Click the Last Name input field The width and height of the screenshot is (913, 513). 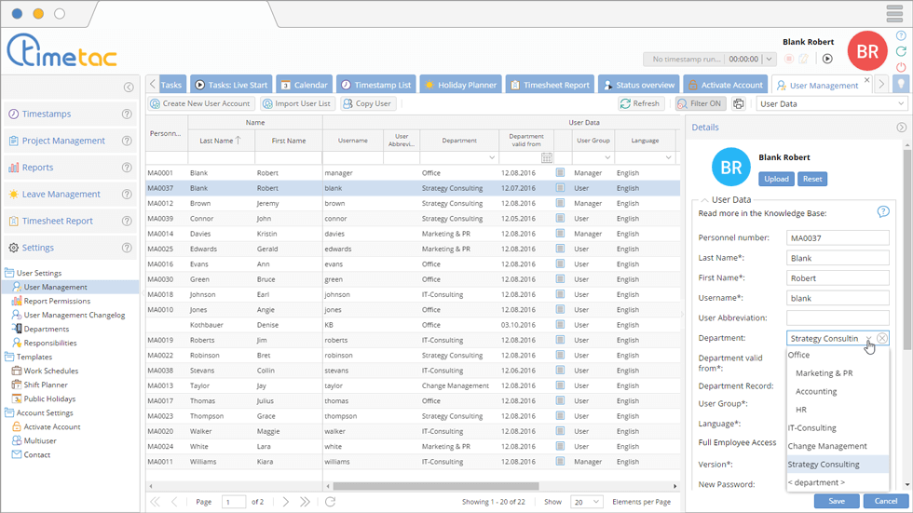837,258
